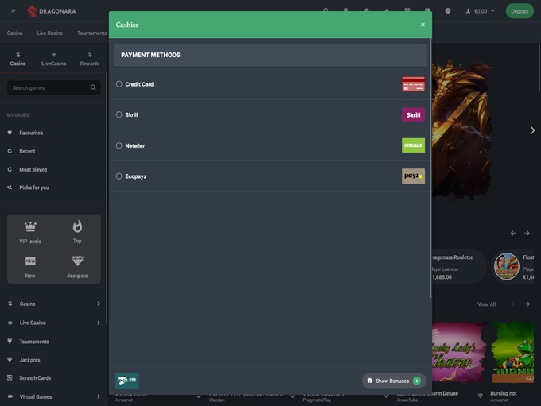541x406 pixels.
Task: Open the Top games flame icon
Action: coord(77,227)
